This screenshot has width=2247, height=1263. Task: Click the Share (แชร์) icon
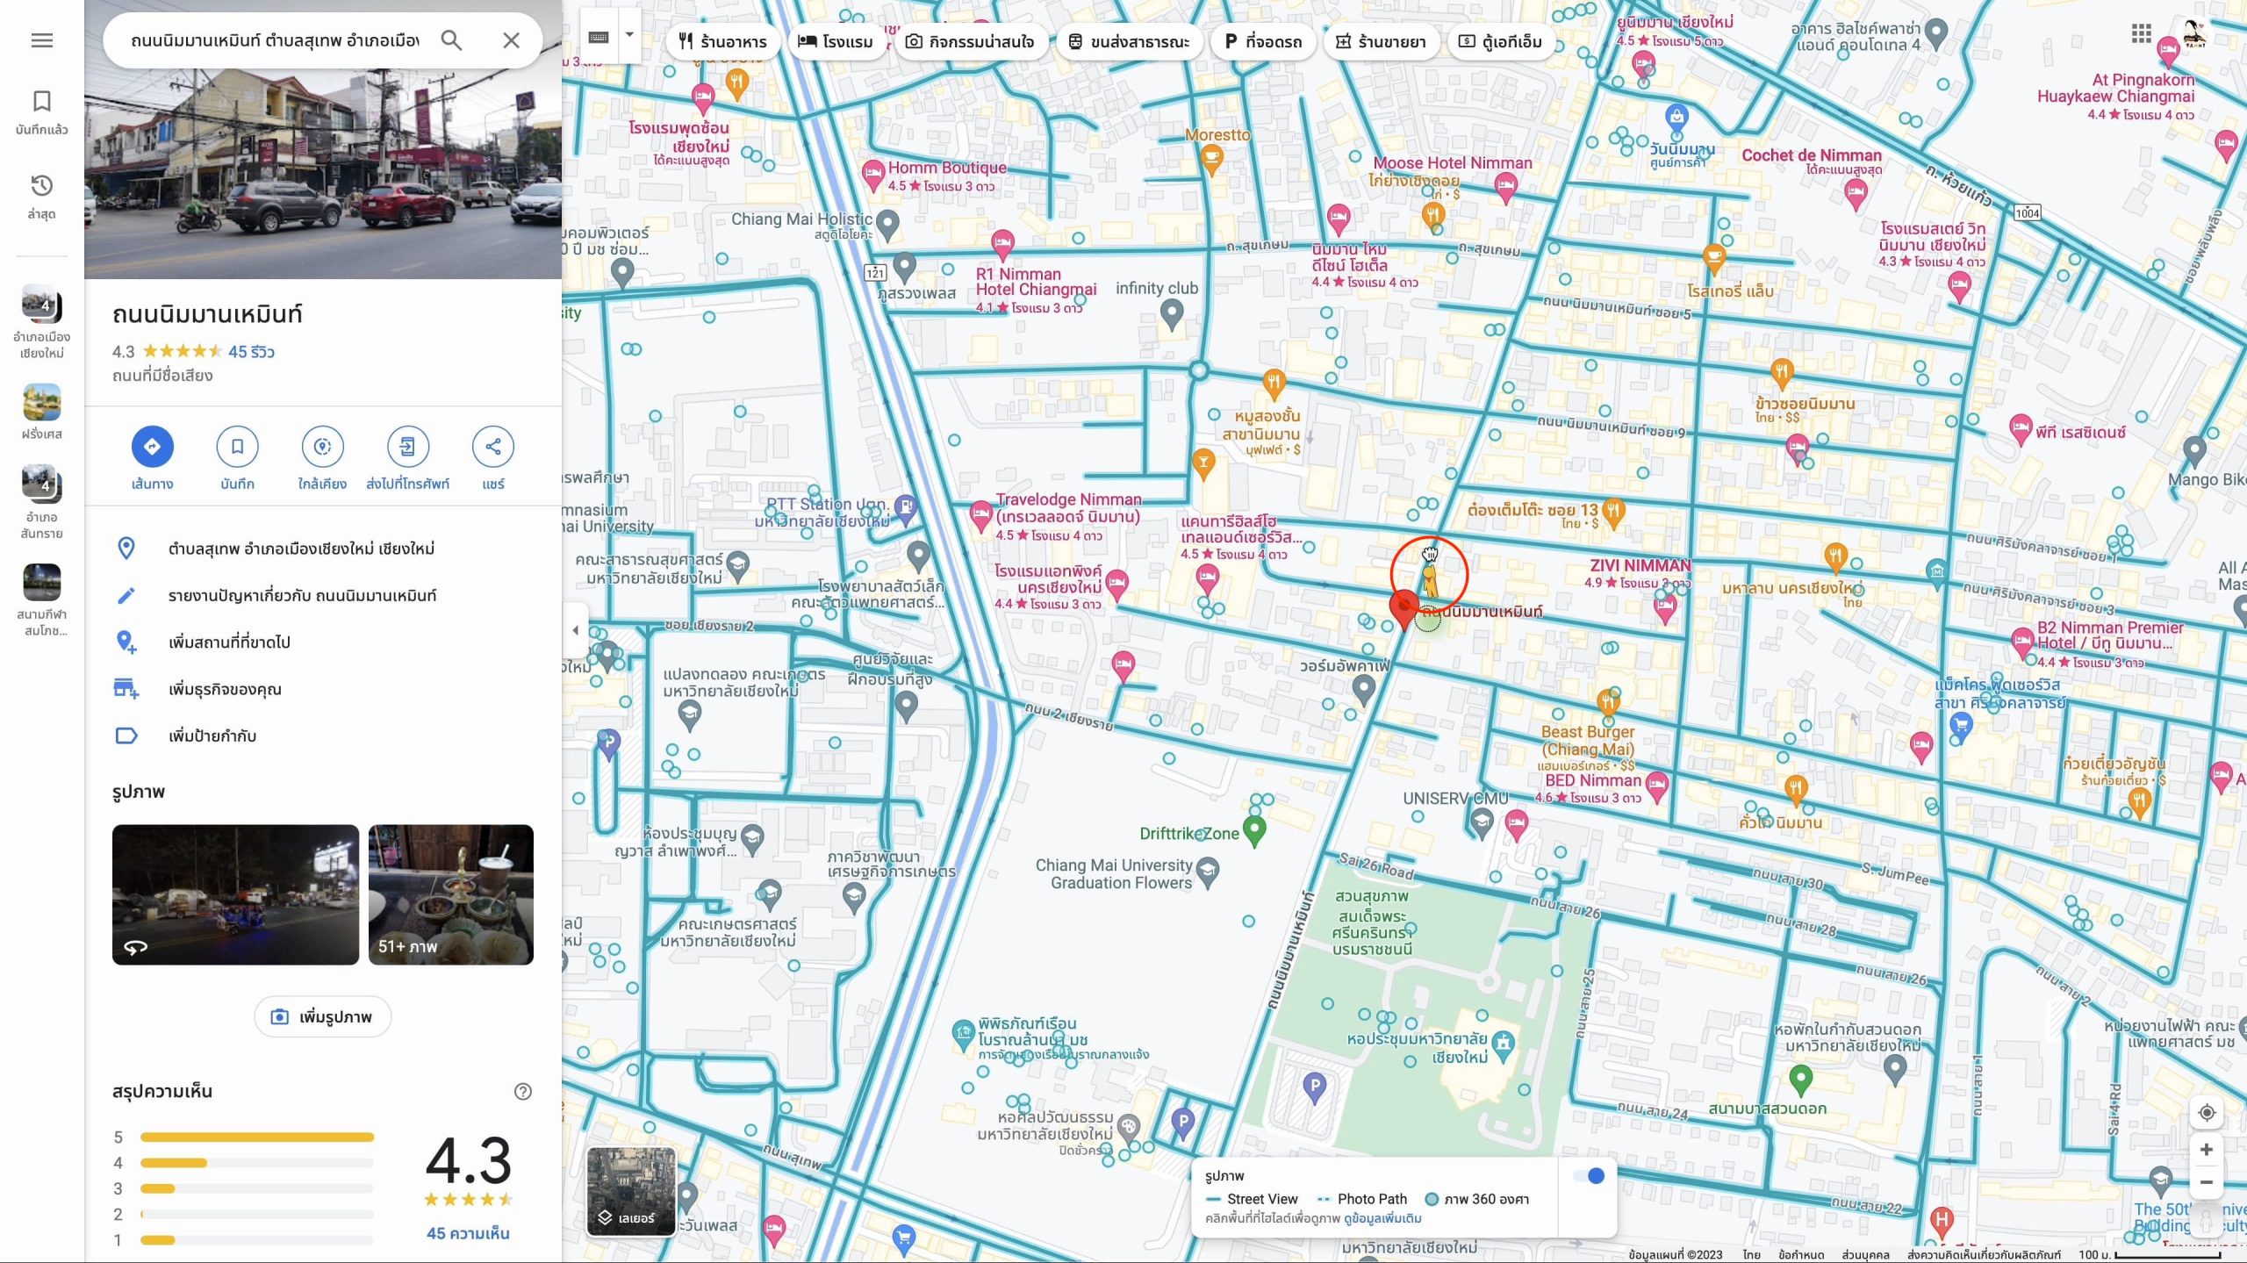point(492,447)
